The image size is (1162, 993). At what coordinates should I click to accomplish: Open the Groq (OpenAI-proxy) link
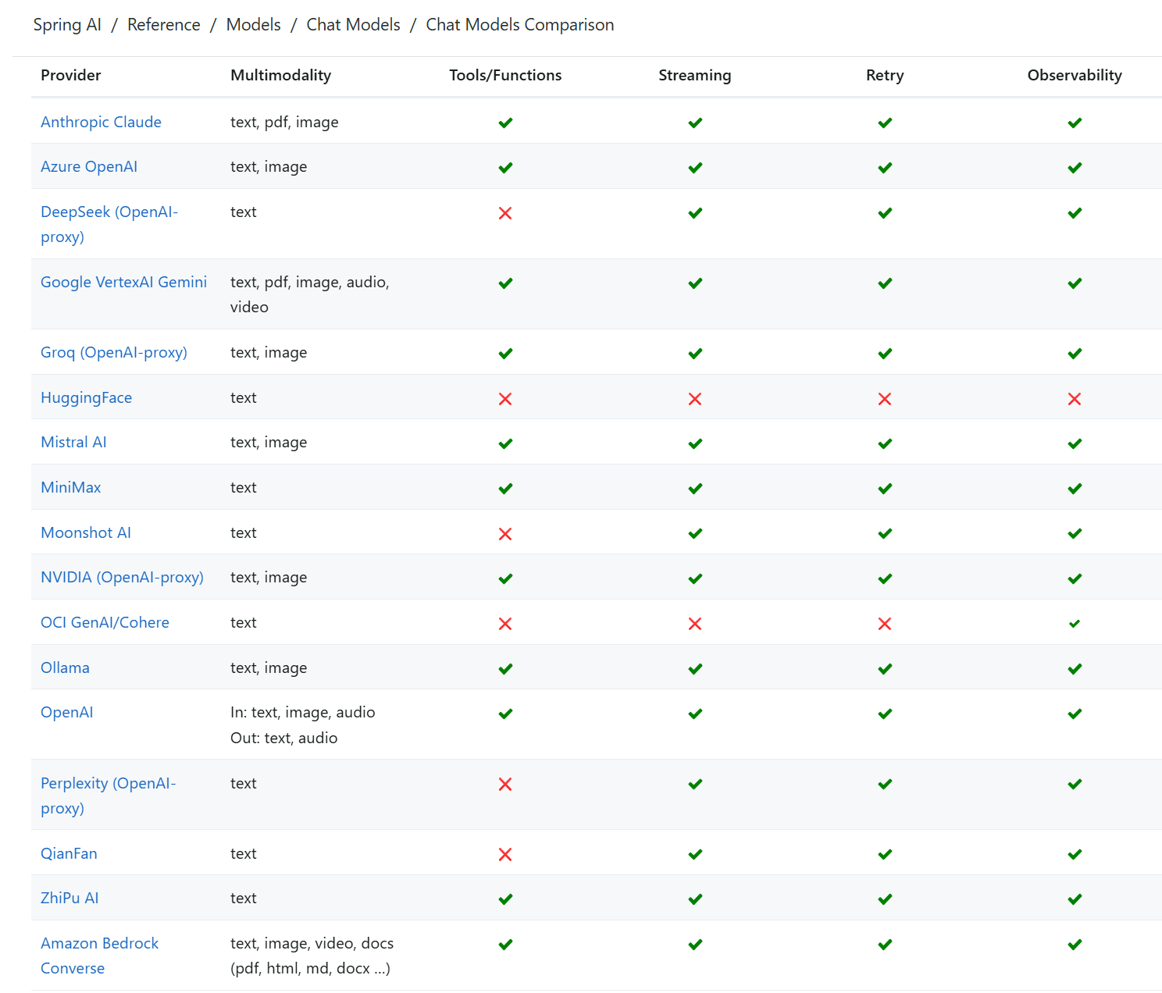pos(114,352)
